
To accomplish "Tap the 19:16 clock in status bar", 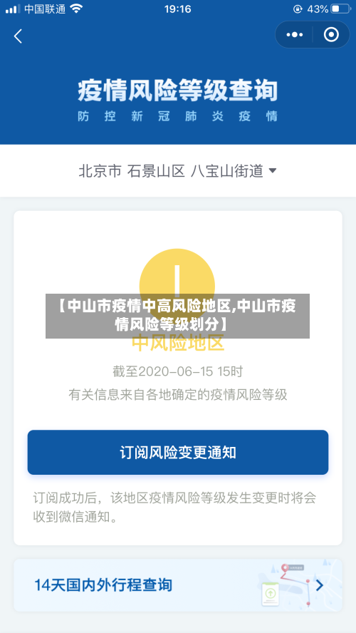I will pos(178,9).
